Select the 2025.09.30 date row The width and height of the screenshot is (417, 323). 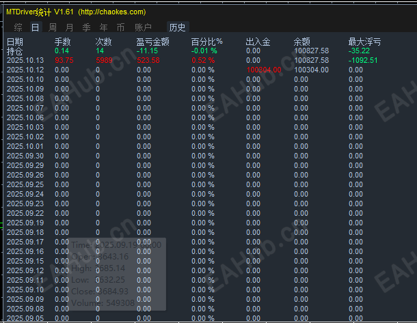point(25,156)
